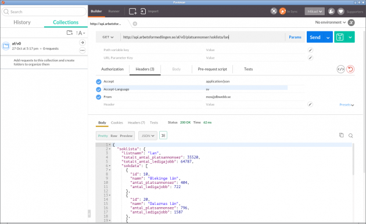This screenshot has width=366, height=224.
Task: Open ellipsis menu of af/v0 collection
Action: (82, 50)
